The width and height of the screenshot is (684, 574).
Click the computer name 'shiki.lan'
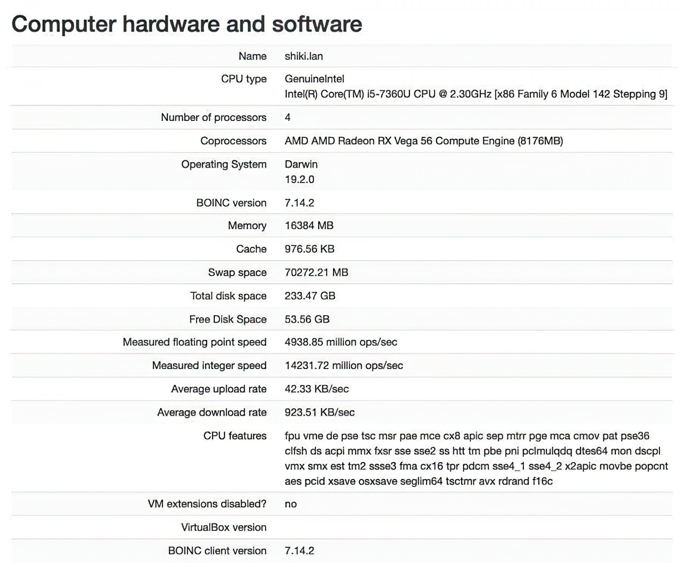click(304, 56)
